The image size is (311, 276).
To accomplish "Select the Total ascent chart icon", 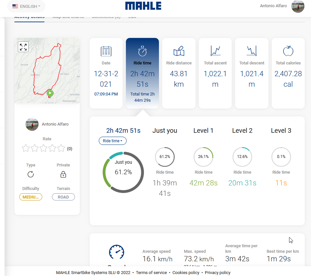I will coord(215,51).
